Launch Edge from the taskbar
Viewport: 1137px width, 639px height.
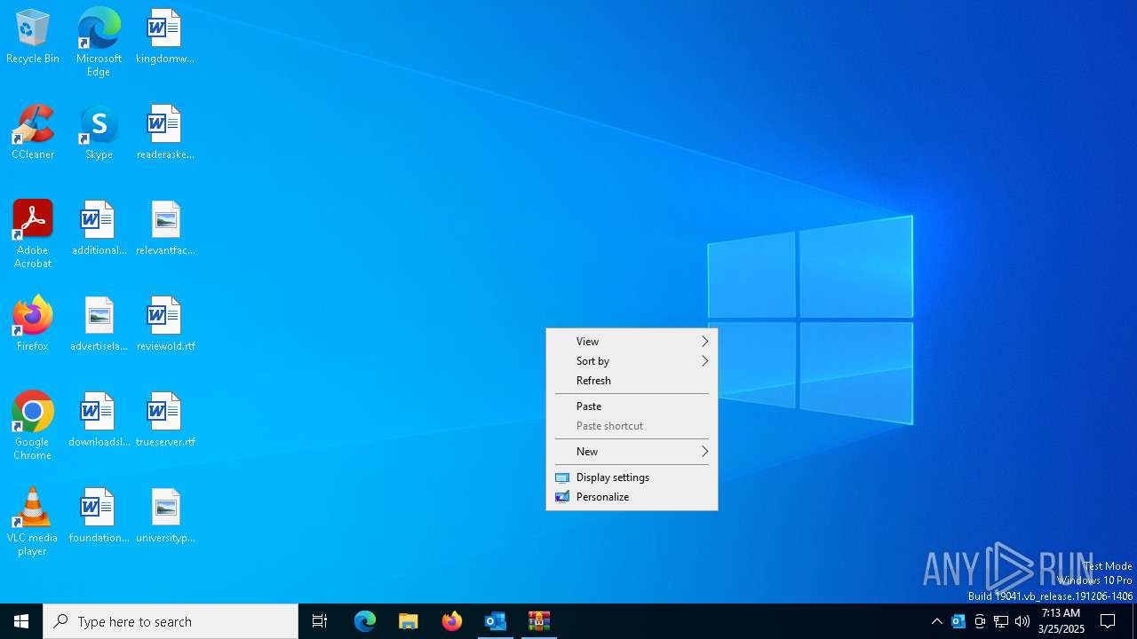click(365, 621)
